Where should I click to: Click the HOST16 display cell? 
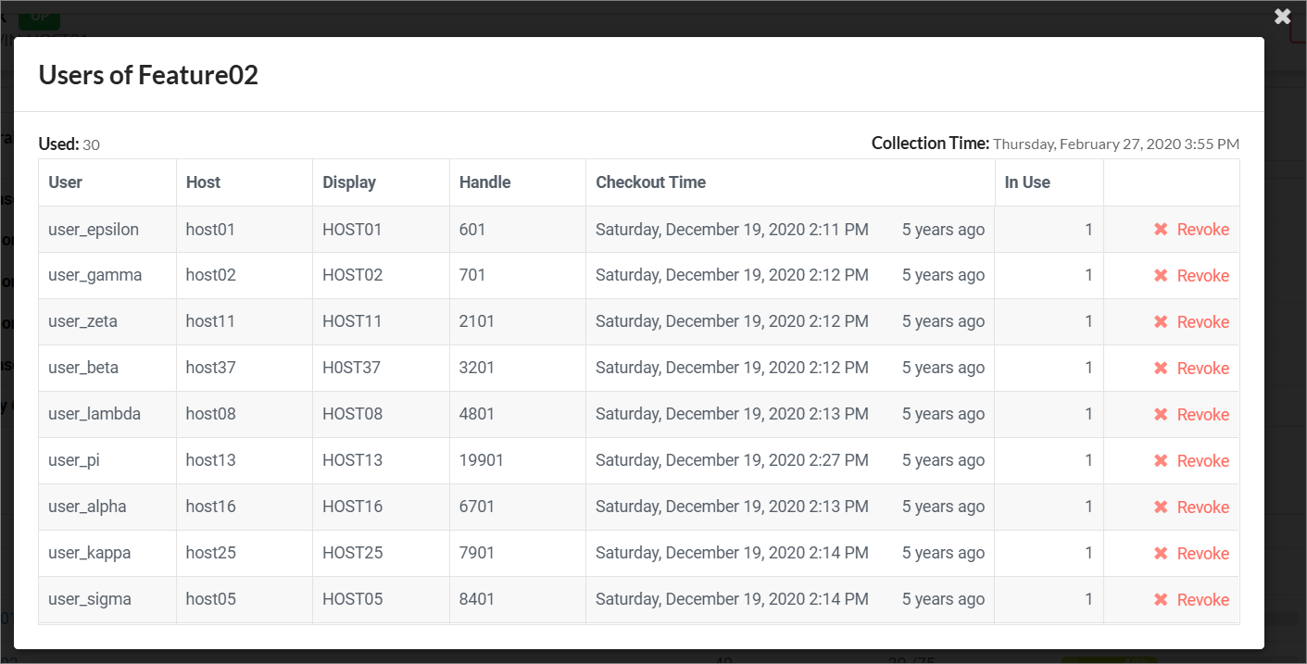(381, 507)
